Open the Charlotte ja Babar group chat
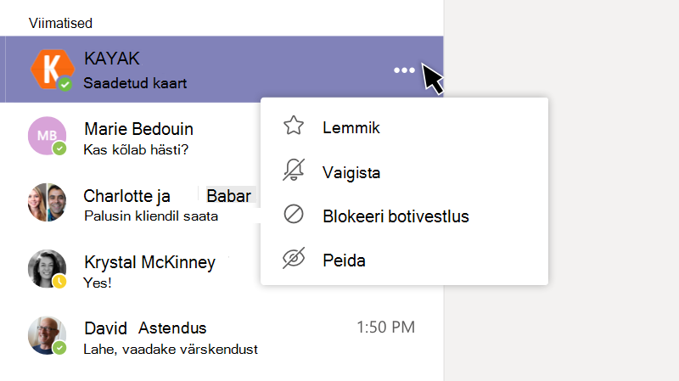679x381 pixels. point(130,202)
